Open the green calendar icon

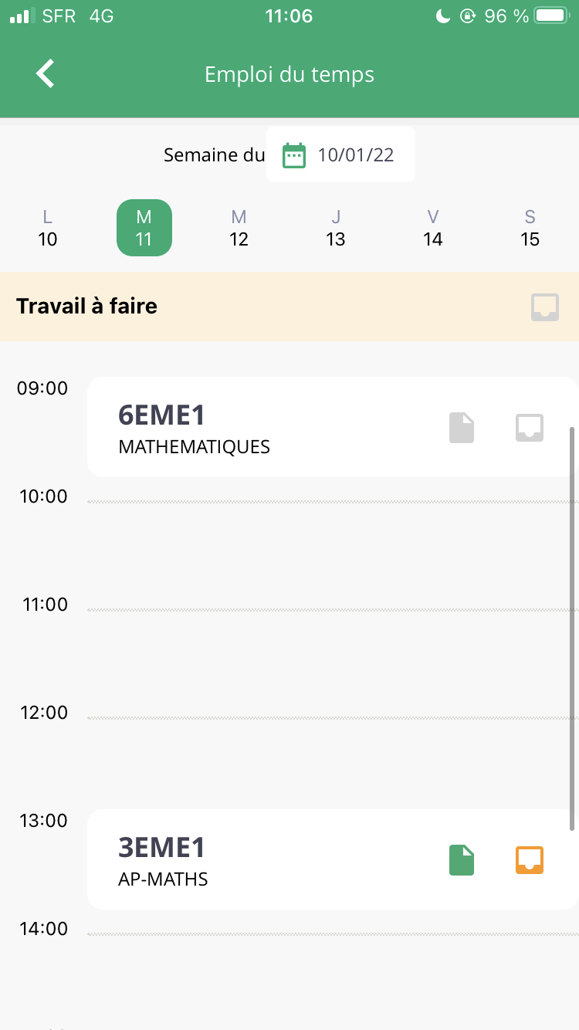[x=293, y=155]
